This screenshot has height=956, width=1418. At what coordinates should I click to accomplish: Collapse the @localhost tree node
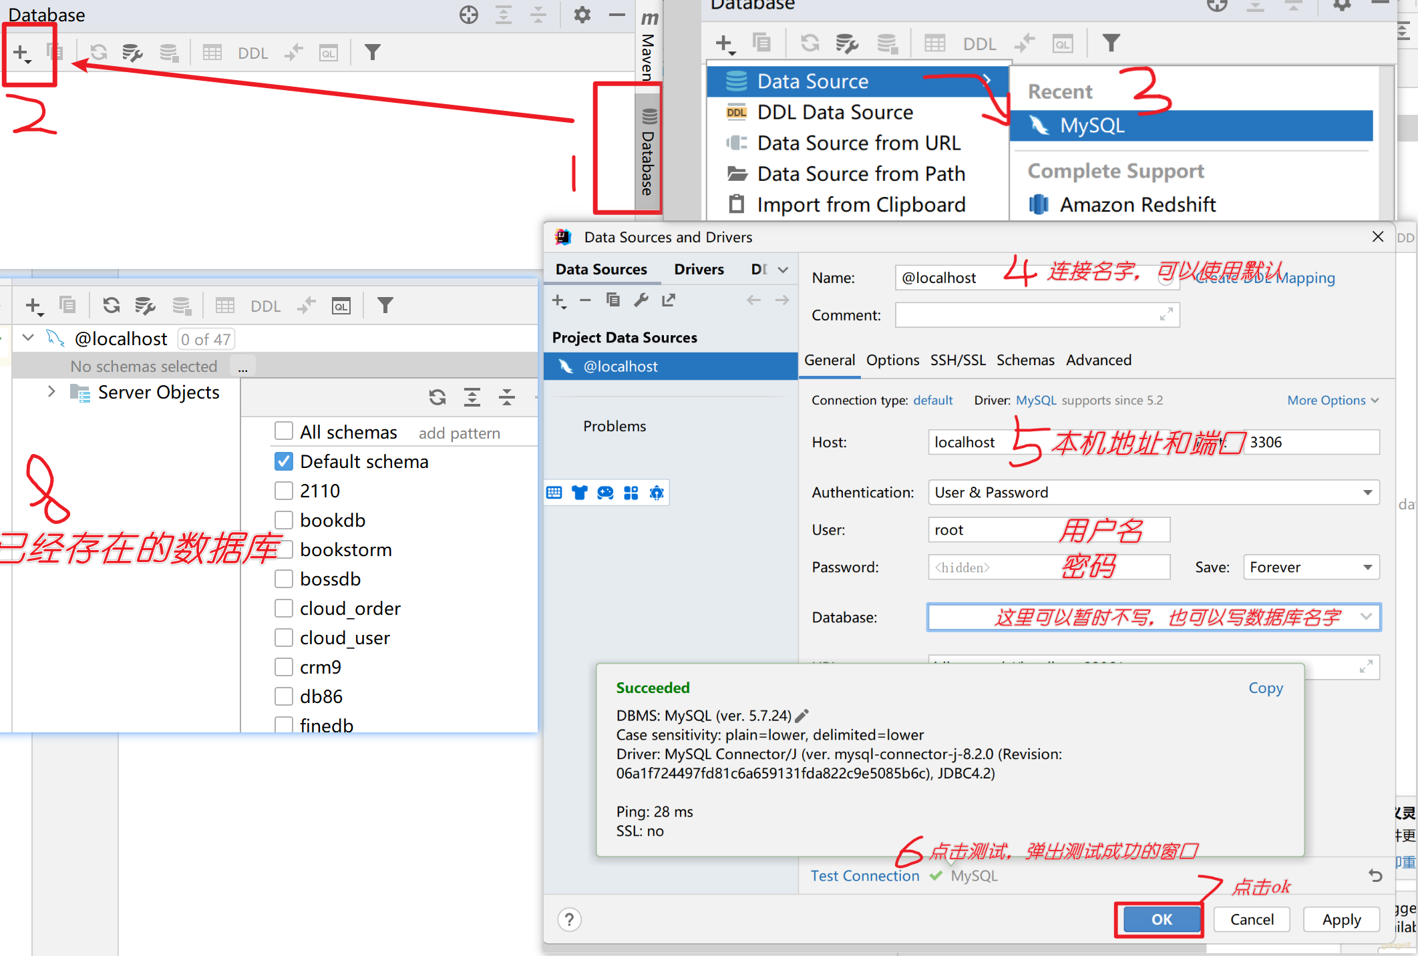tap(28, 338)
